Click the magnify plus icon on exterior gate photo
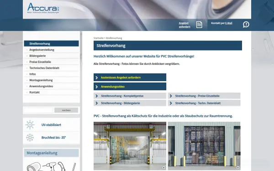This screenshot has height=171, width=274. 238,168
